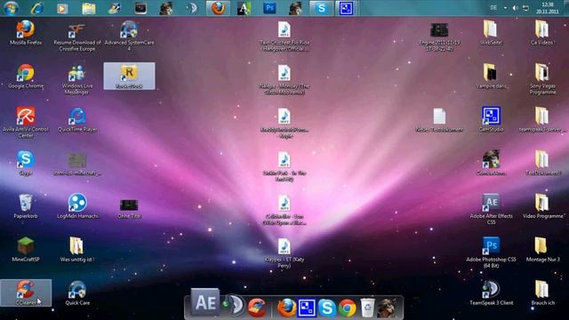Select the CCleaner desktop shortcut

click(x=26, y=292)
